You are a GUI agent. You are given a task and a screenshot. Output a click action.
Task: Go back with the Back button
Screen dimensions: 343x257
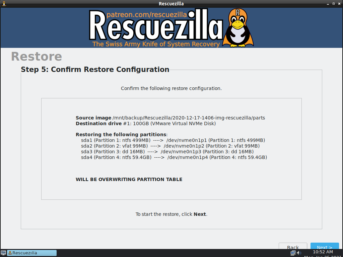(293, 246)
